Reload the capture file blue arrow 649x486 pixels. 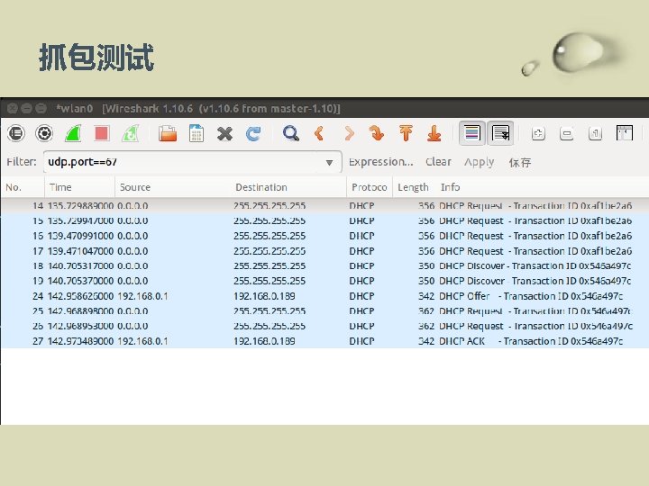pyautogui.click(x=253, y=133)
